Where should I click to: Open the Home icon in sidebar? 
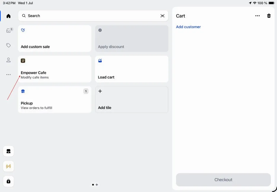coord(9,16)
